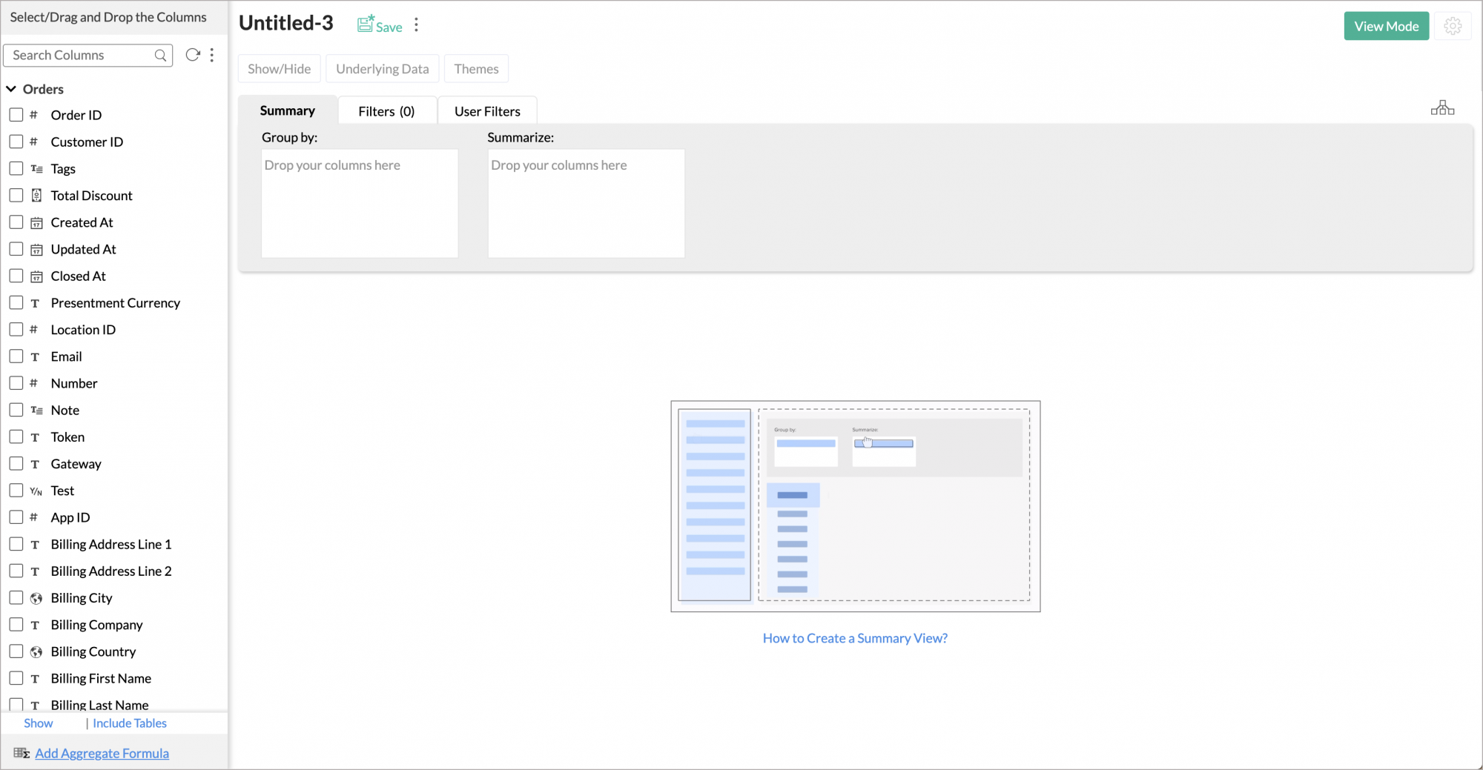1483x770 pixels.
Task: Click the search magnifier icon
Action: click(x=160, y=56)
